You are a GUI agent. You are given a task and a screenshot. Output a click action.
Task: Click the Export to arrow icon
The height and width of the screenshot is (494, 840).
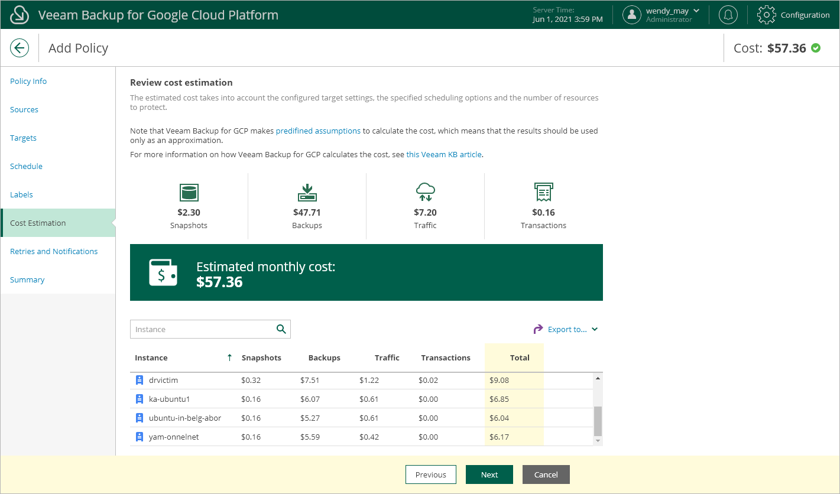(538, 329)
